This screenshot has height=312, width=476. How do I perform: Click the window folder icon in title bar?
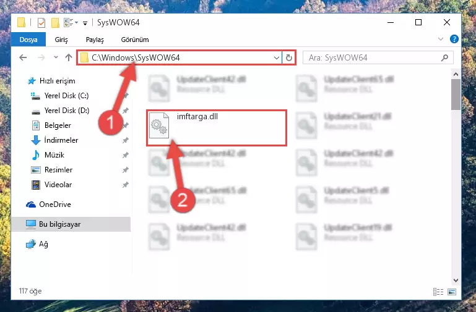22,22
